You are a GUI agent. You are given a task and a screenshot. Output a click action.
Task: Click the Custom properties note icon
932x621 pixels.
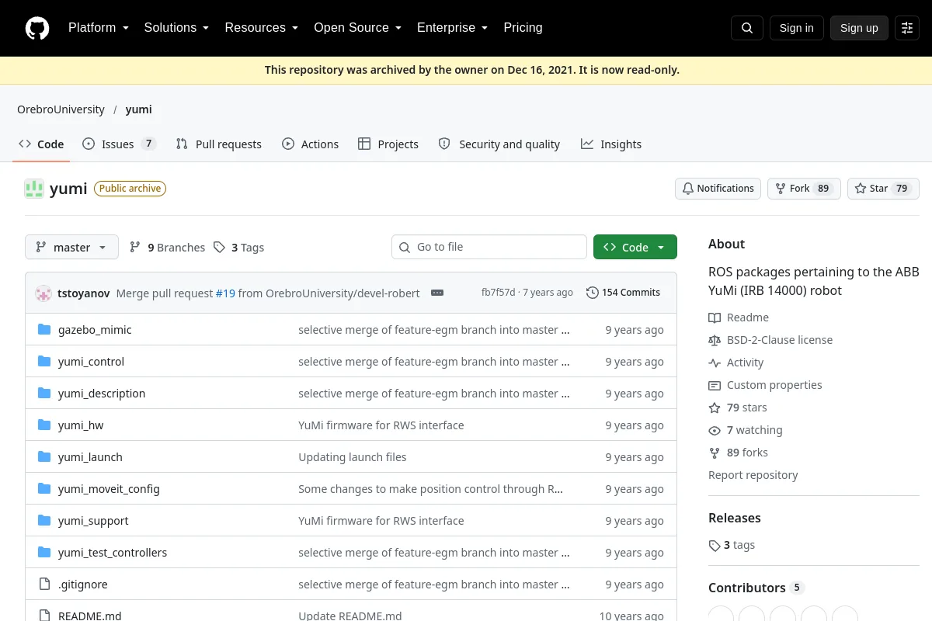tap(715, 385)
